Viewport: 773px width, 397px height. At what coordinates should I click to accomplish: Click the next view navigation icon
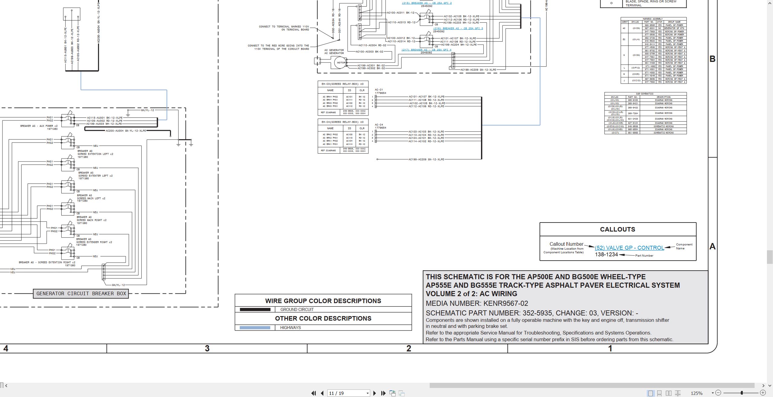pyautogui.click(x=402, y=393)
